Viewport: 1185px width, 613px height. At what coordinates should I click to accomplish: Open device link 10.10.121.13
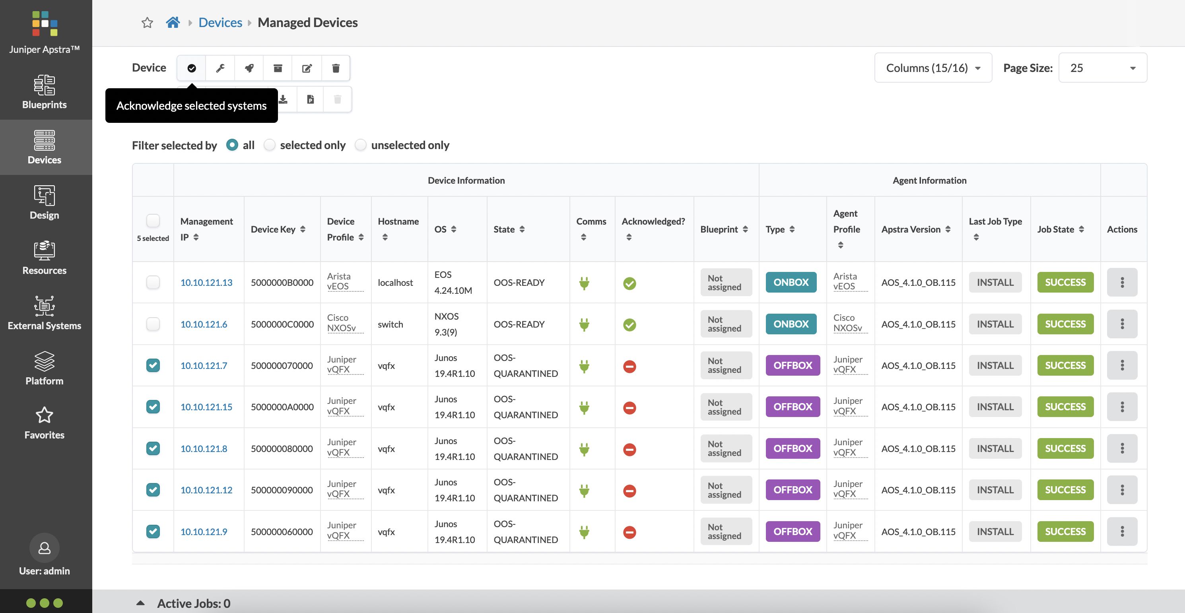(206, 282)
